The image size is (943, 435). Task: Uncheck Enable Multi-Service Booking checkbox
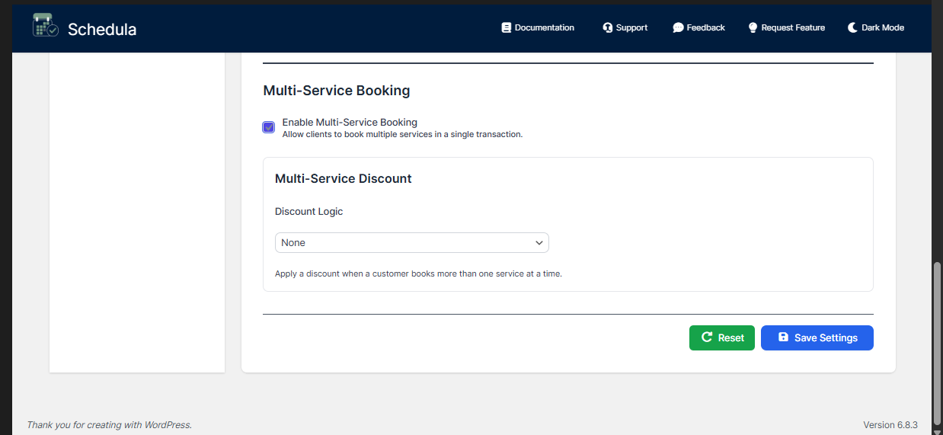pos(268,127)
